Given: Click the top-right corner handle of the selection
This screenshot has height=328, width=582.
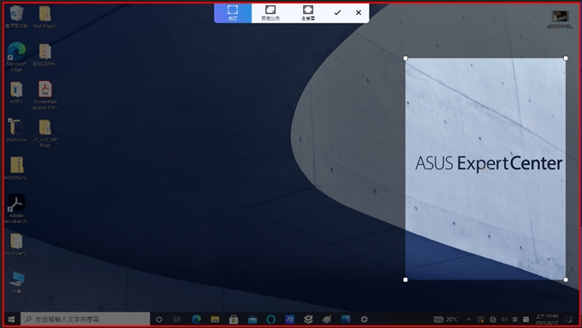Looking at the screenshot, I should pyautogui.click(x=566, y=58).
